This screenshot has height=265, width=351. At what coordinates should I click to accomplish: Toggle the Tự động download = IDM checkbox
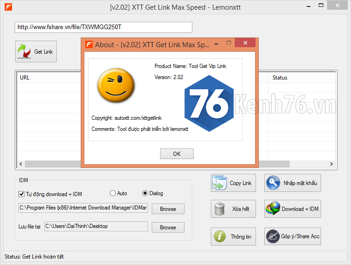pos(21,194)
